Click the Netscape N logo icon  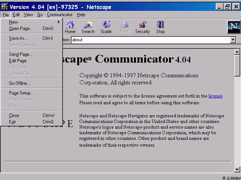pyautogui.click(x=233, y=27)
